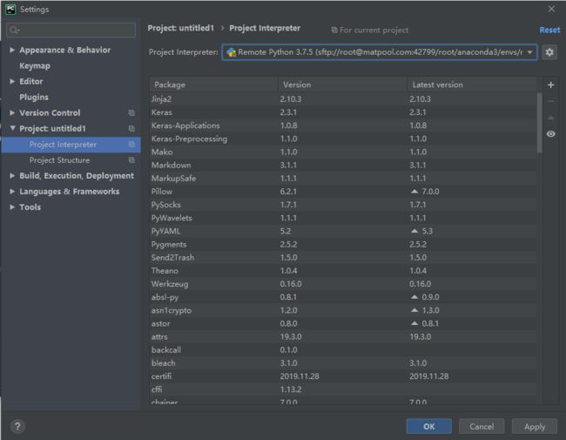Expand Languages & Frameworks section
This screenshot has width=566, height=440.
pos(12,191)
